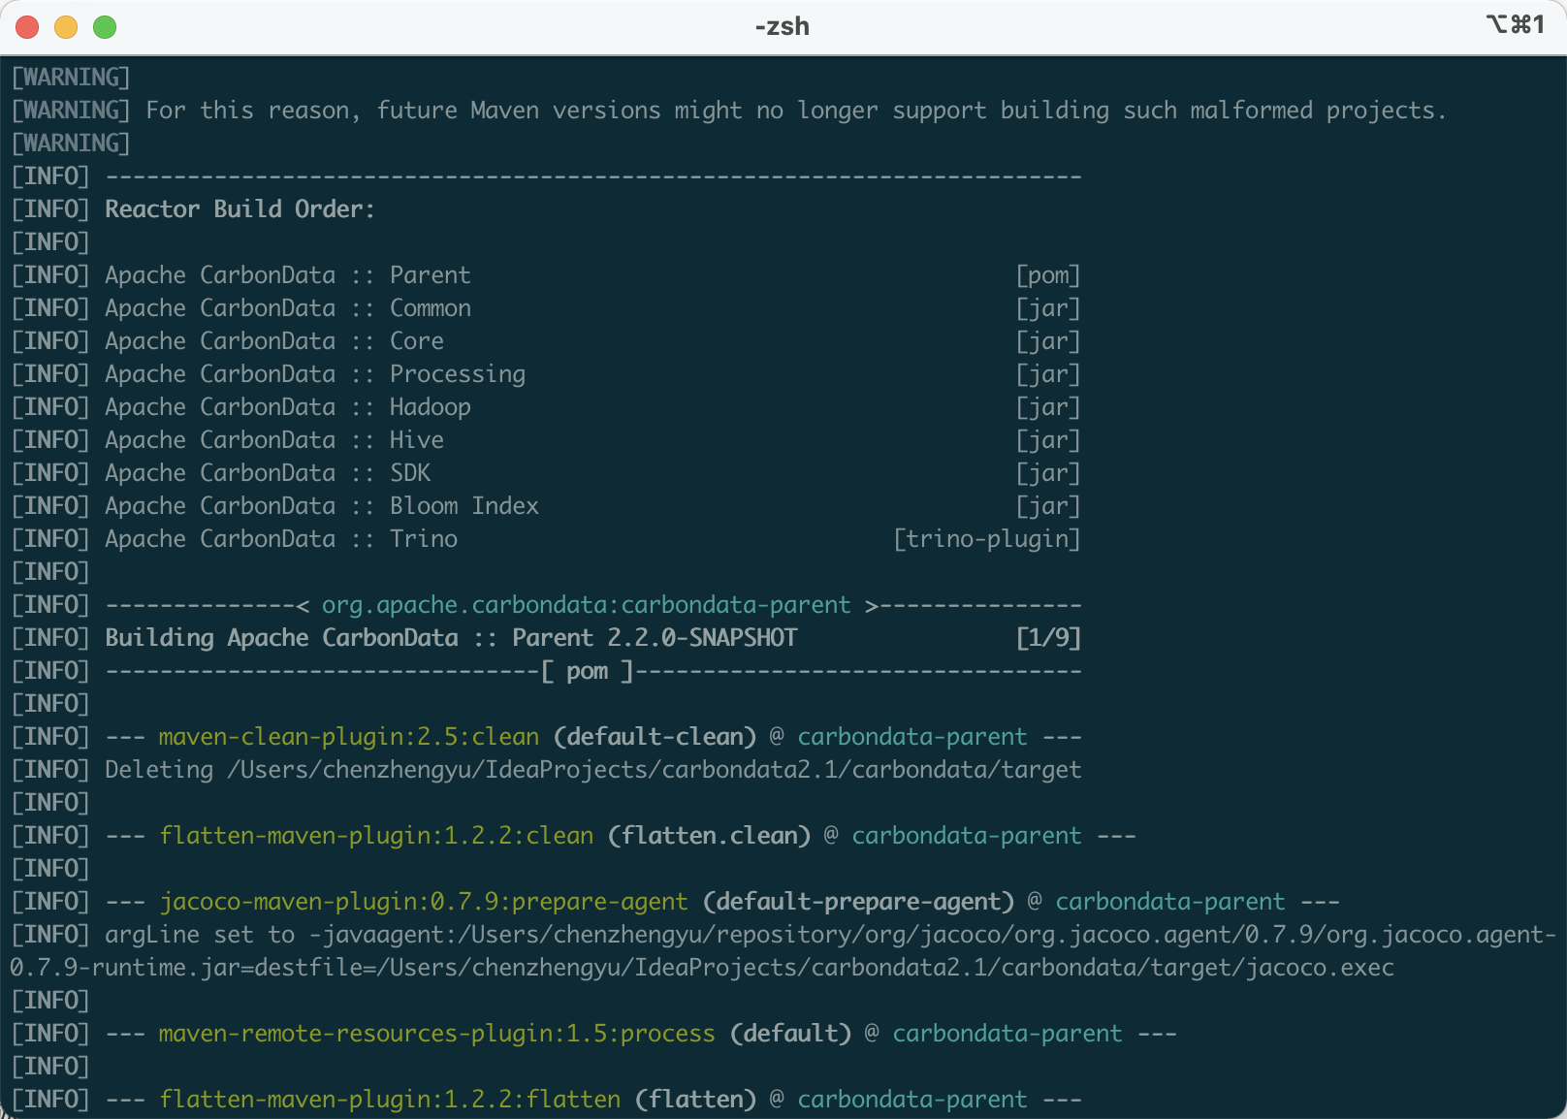The height and width of the screenshot is (1119, 1567).
Task: Click the [1/9] build progress indicator
Action: tap(1048, 638)
